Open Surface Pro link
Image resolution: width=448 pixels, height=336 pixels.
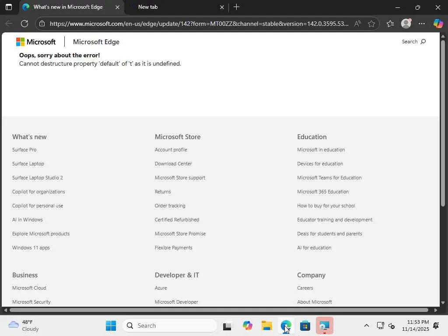(24, 150)
